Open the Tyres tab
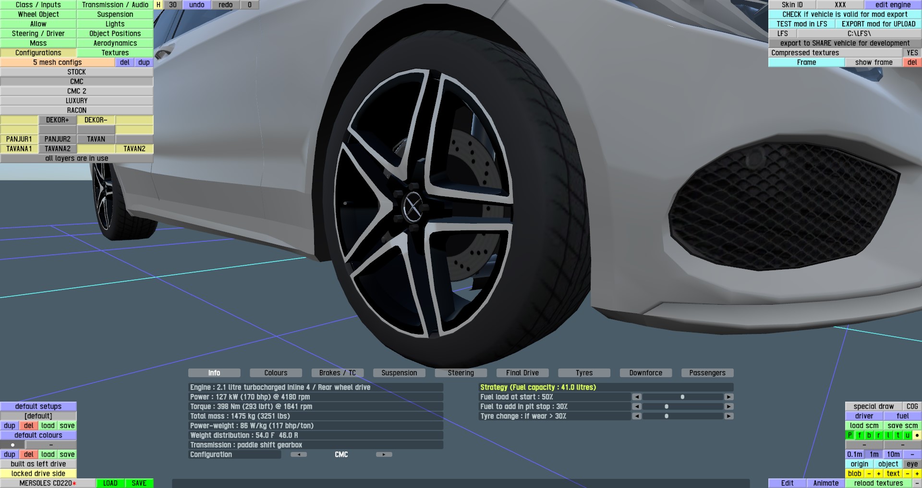Image resolution: width=922 pixels, height=488 pixels. point(584,373)
